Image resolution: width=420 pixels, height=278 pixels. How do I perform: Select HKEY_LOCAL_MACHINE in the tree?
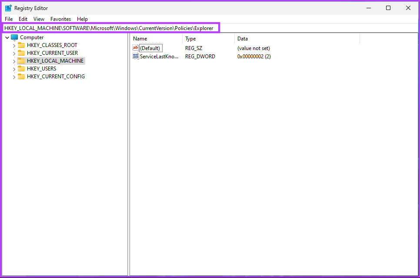coord(55,60)
